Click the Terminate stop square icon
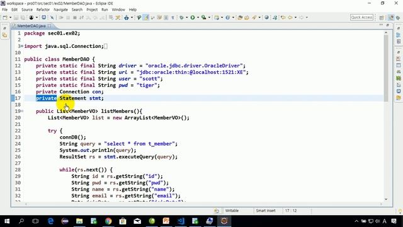The image size is (403, 227). coord(75,18)
